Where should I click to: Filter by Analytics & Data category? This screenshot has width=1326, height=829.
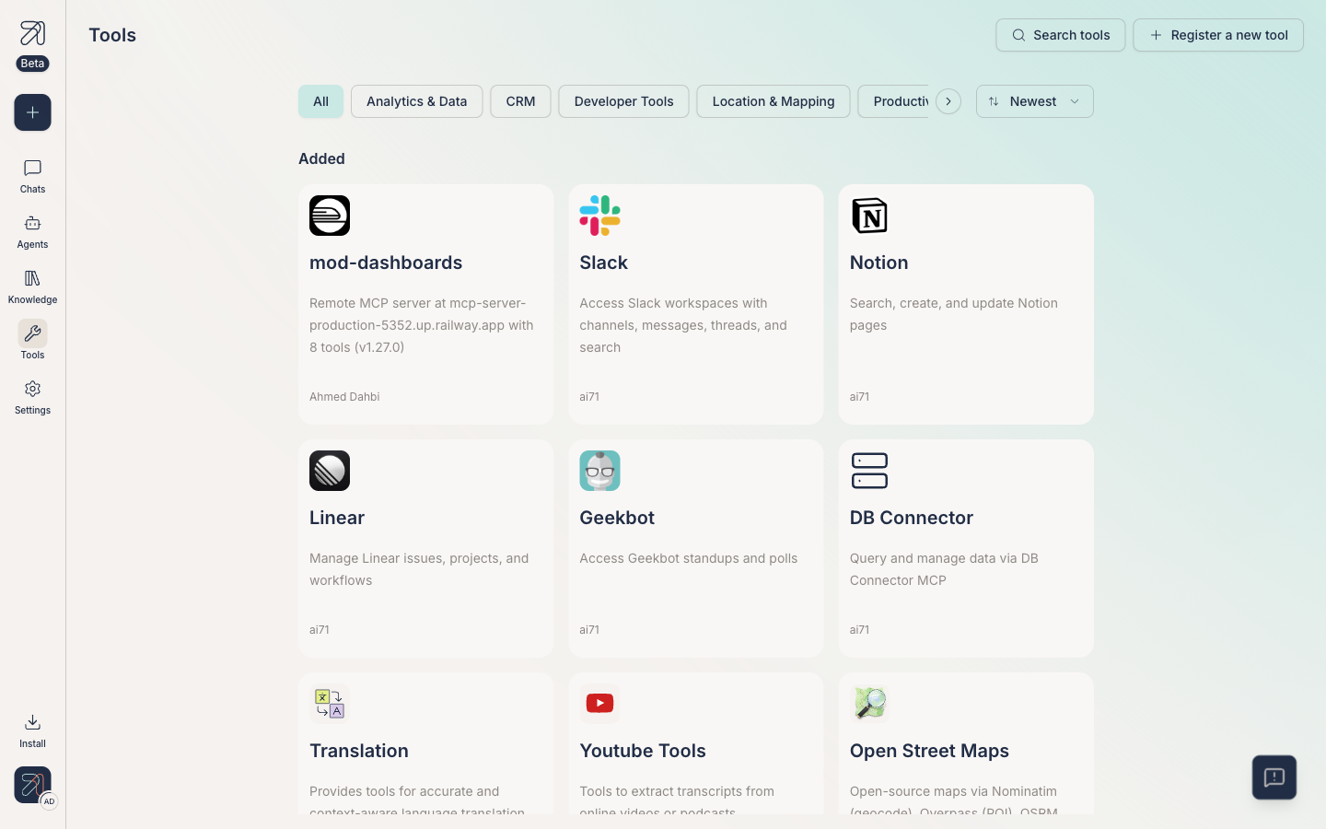click(416, 101)
